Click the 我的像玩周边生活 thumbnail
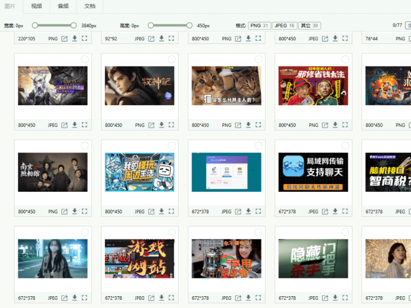This screenshot has height=308, width=411. click(x=139, y=172)
